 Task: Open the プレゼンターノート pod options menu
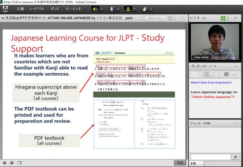coord(236,66)
